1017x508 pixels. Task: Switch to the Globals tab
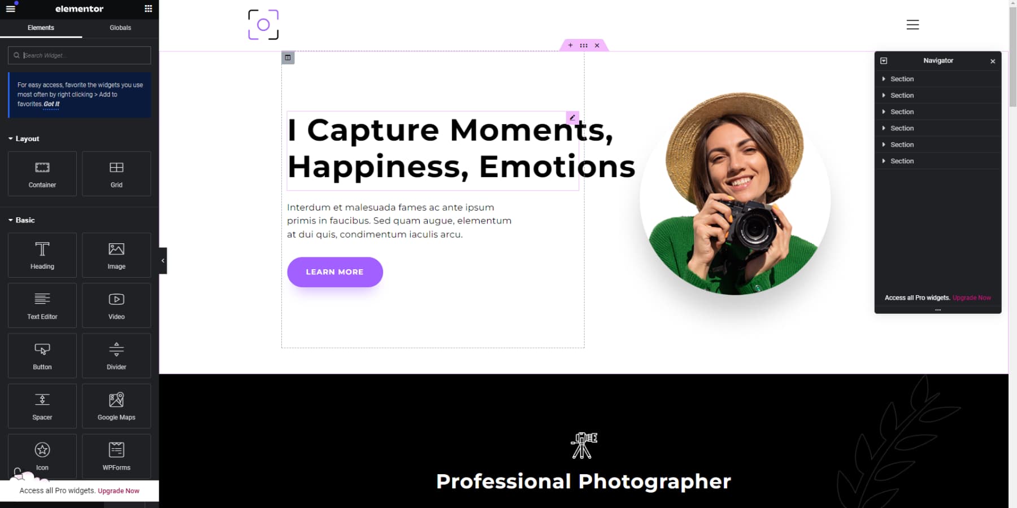(x=120, y=28)
